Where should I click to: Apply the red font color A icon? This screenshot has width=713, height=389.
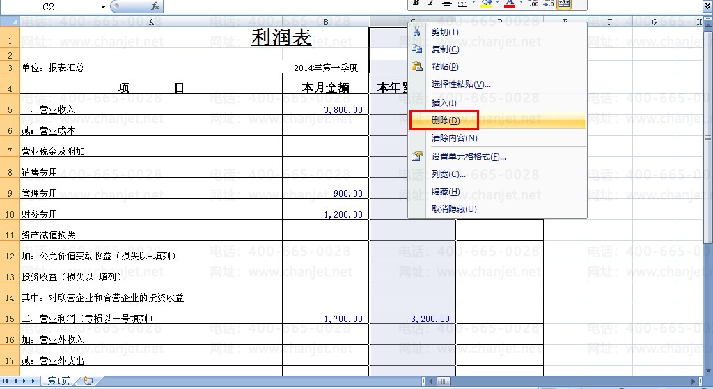pyautogui.click(x=510, y=3)
